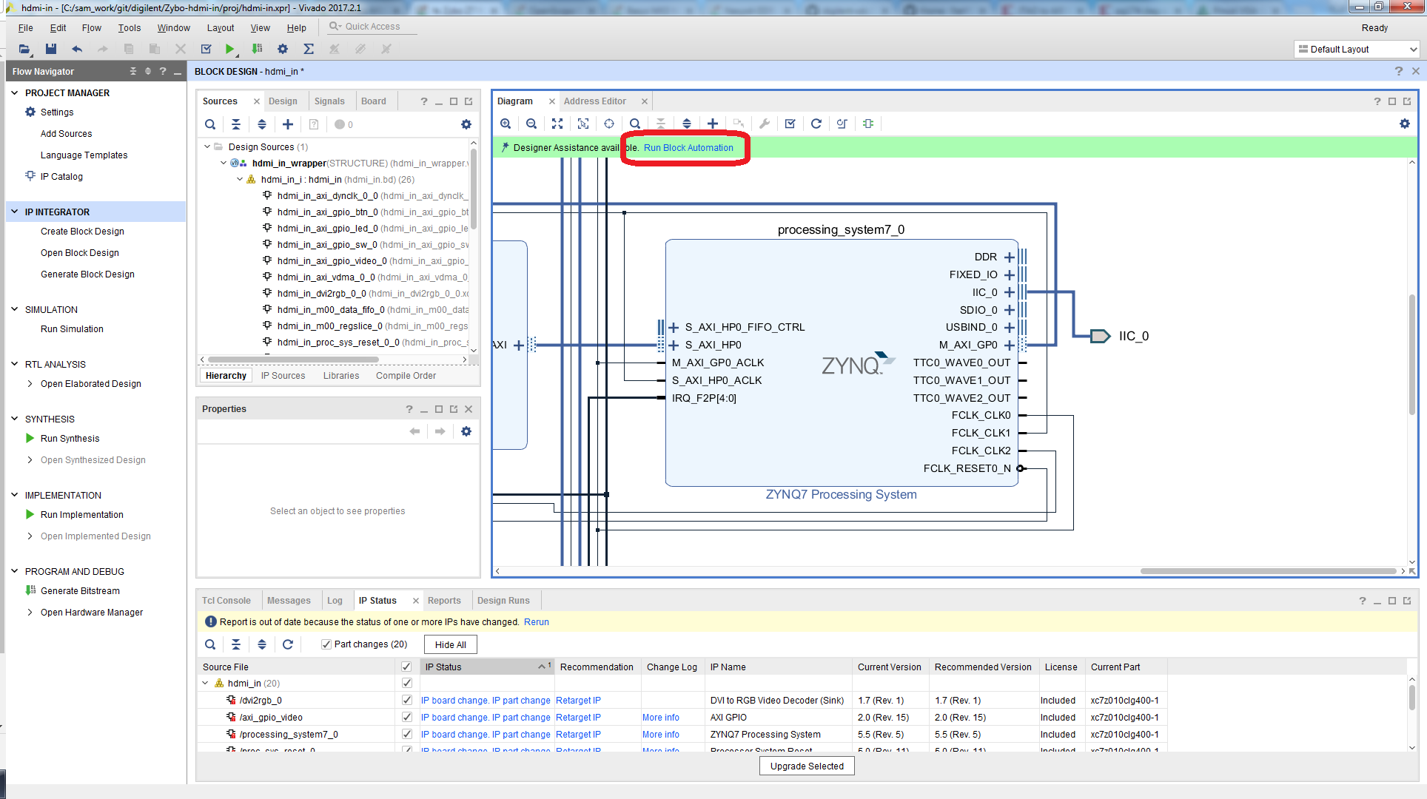Collapse the SYNTHESIS section

coord(14,419)
